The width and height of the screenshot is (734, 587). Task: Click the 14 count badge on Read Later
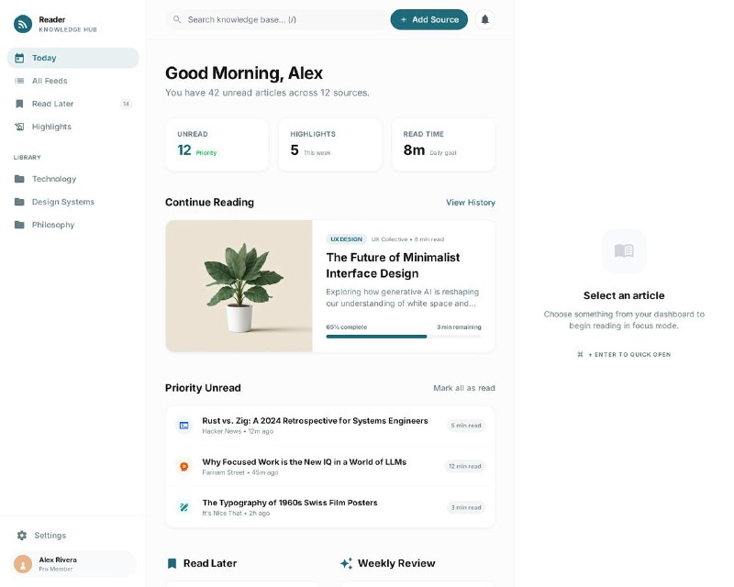pos(126,104)
